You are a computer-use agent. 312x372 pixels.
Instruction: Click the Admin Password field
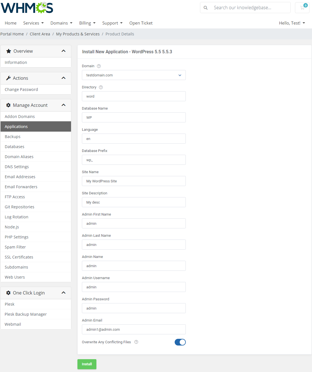(134, 308)
